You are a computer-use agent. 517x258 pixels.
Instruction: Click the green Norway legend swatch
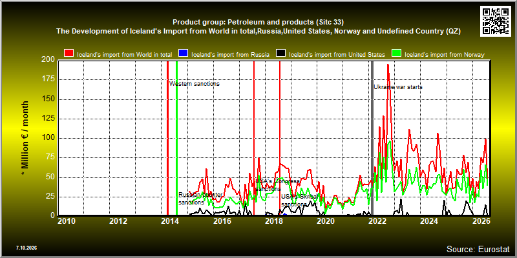coord(396,54)
